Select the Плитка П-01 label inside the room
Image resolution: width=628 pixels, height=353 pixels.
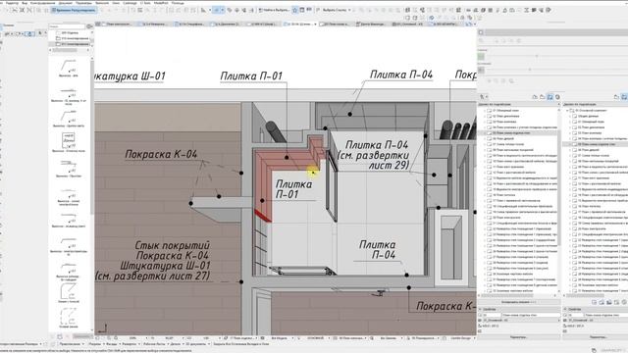tap(293, 189)
